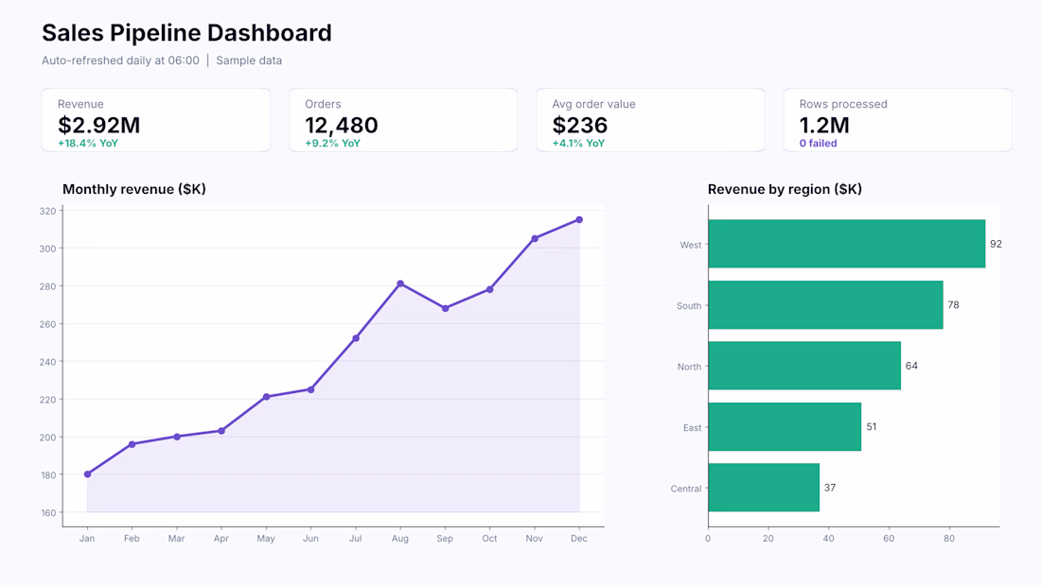Viewport: 1041px width, 585px height.
Task: Click the 'Central' region axis label
Action: coord(686,489)
